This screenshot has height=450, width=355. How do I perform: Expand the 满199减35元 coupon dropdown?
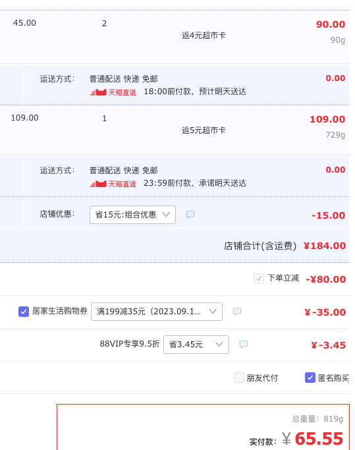click(x=157, y=312)
